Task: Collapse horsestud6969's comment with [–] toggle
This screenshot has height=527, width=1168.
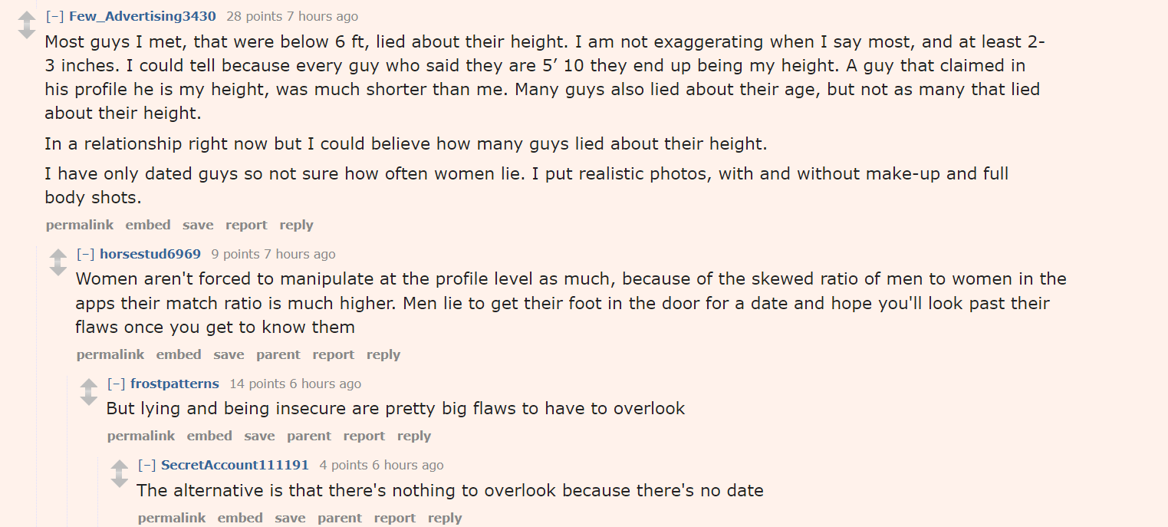Action: 85,254
